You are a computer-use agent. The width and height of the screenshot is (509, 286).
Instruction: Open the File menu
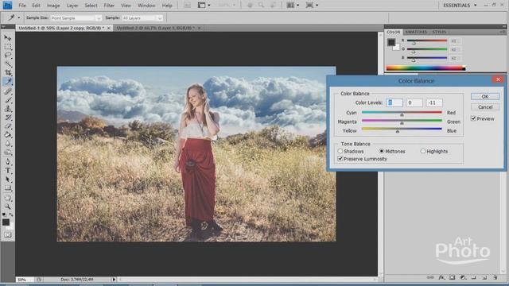pos(22,6)
